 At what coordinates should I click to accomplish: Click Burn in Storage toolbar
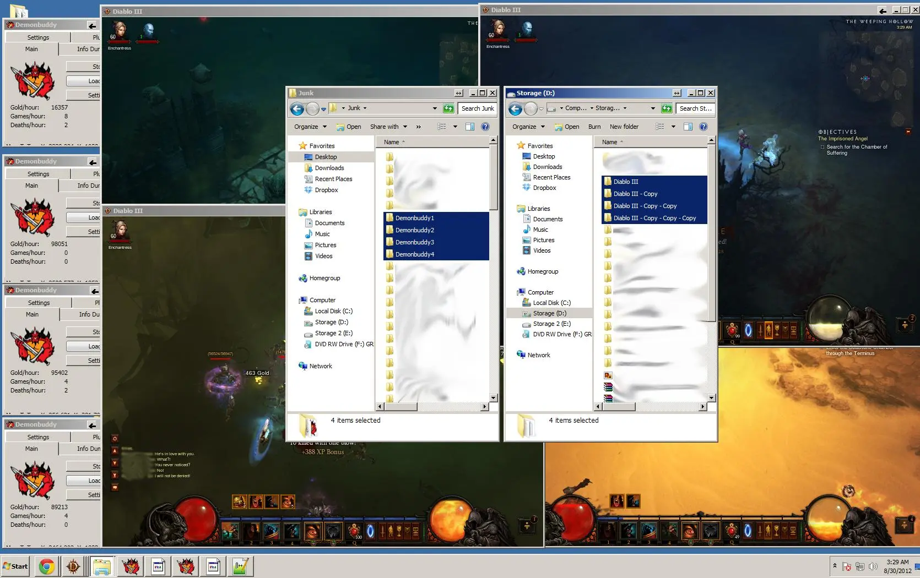(x=594, y=127)
